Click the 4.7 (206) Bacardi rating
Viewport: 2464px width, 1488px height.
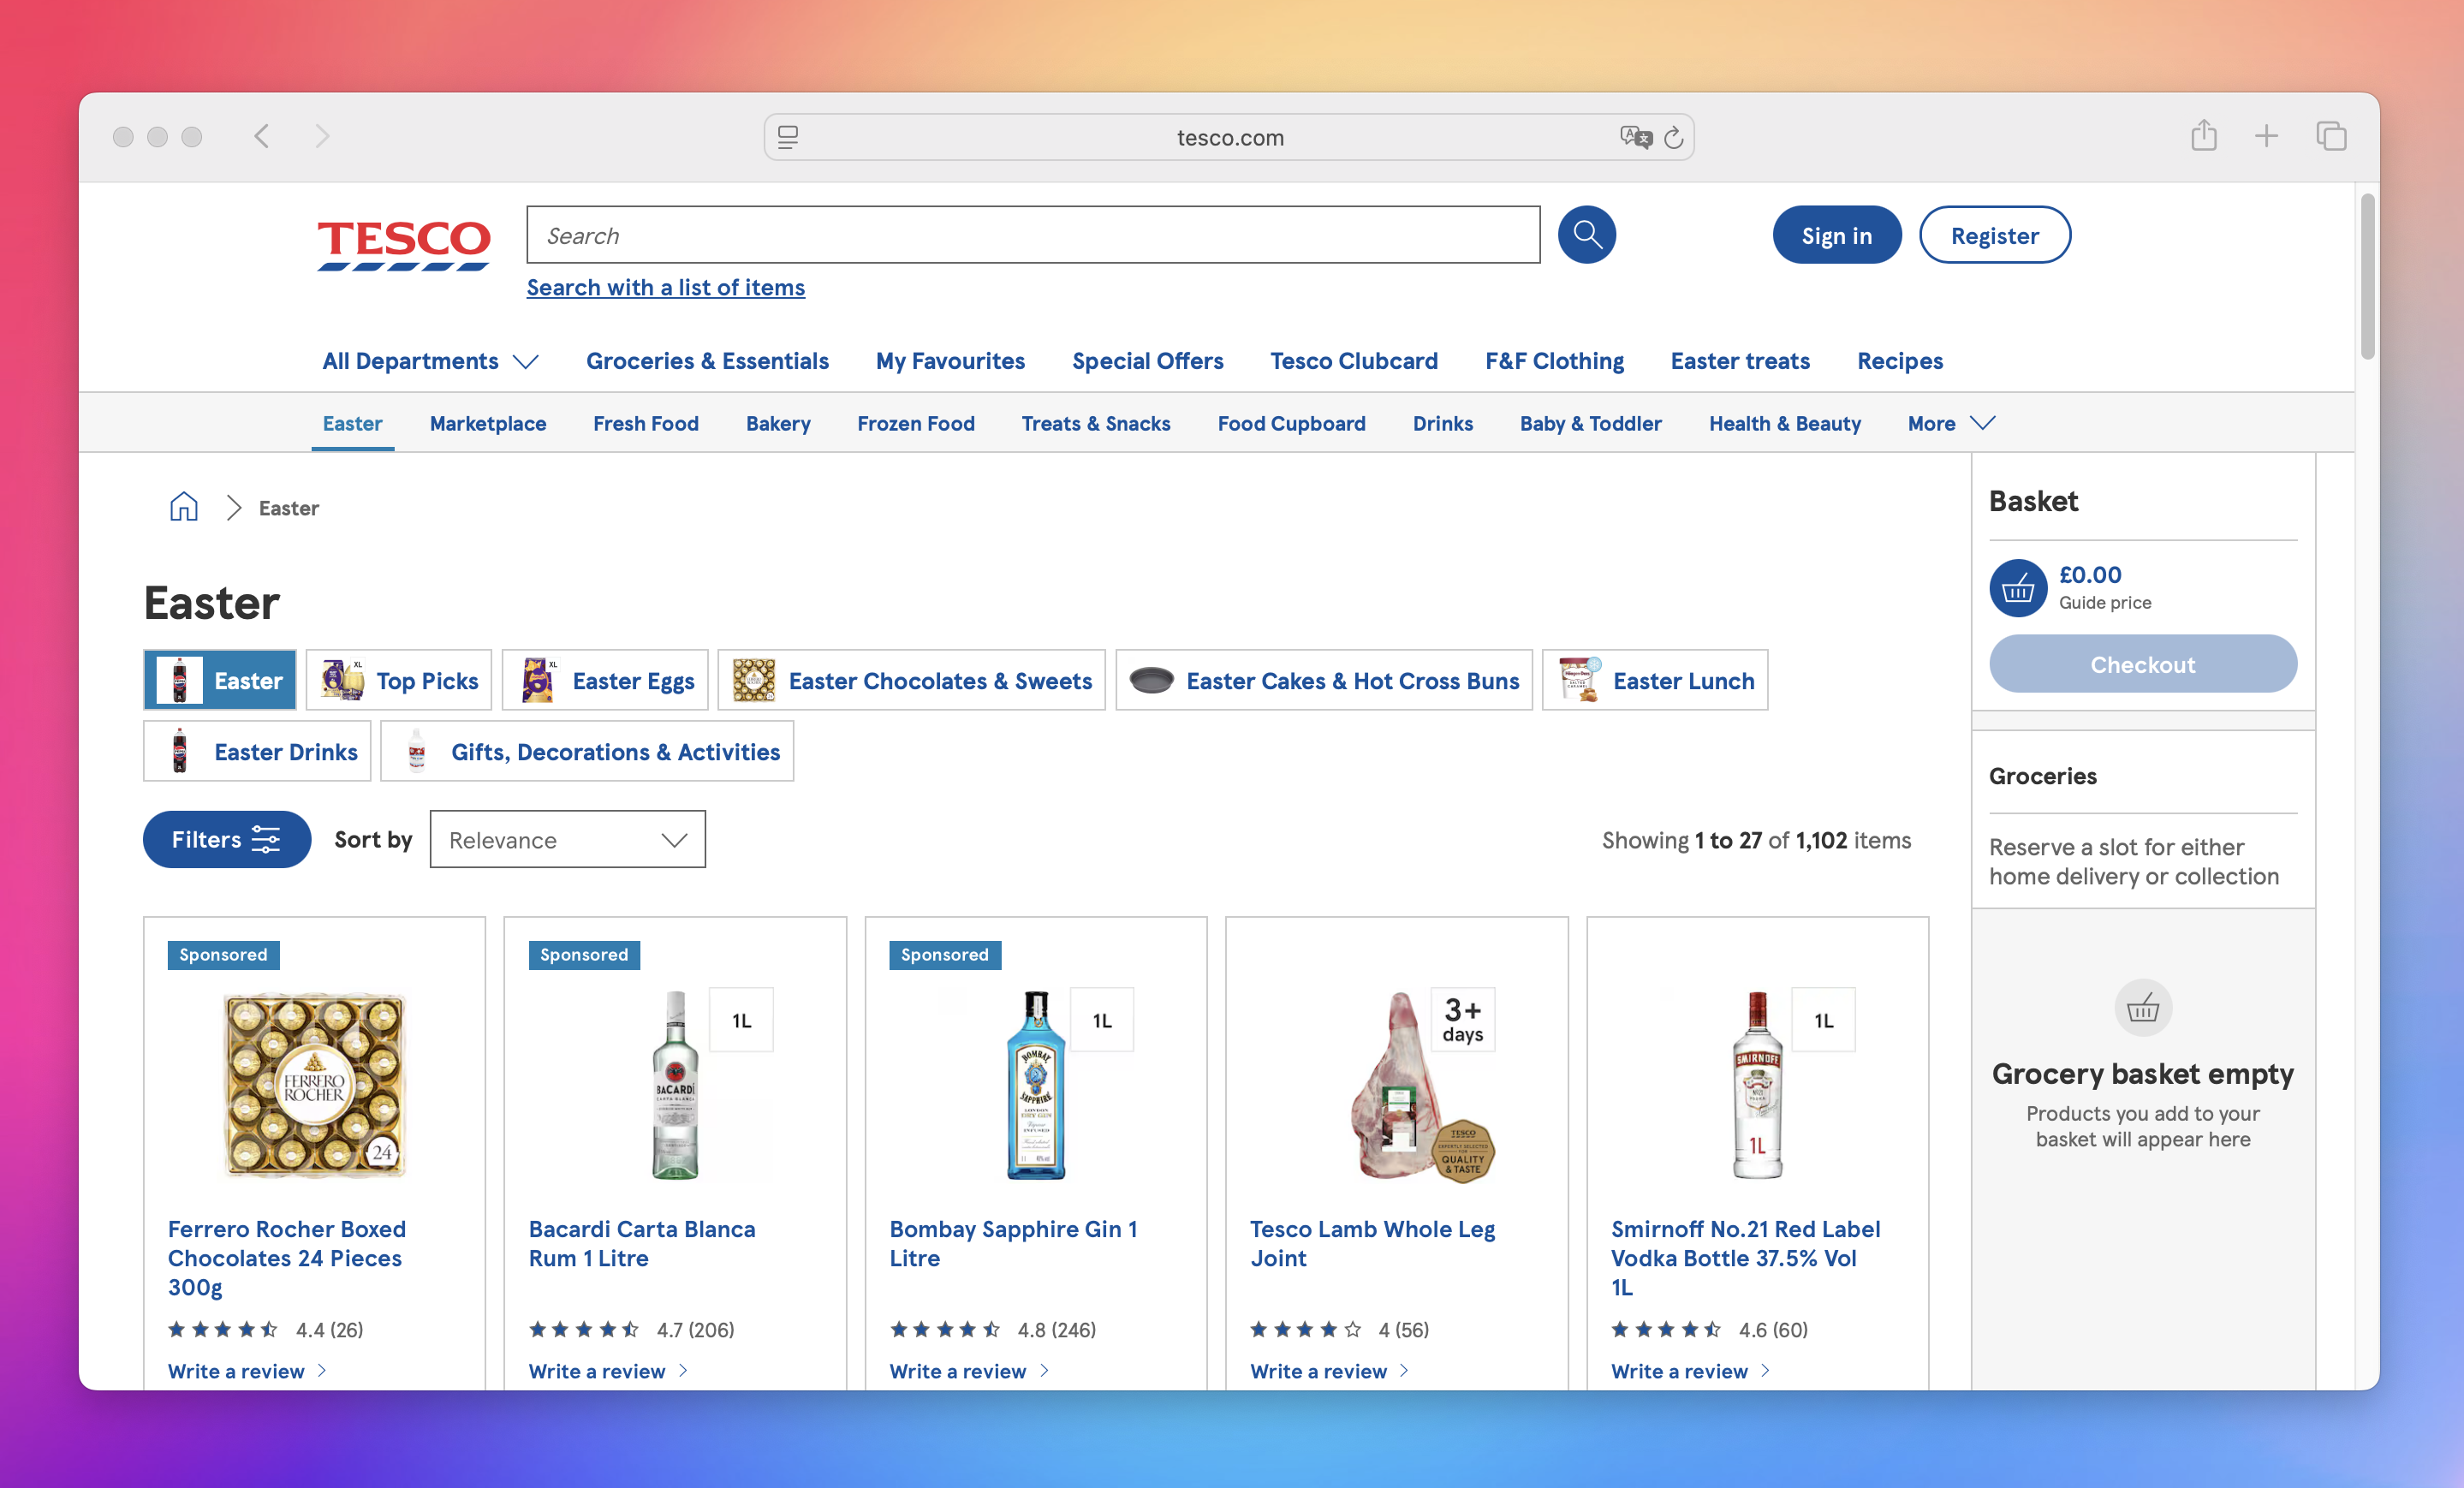[x=631, y=1329]
